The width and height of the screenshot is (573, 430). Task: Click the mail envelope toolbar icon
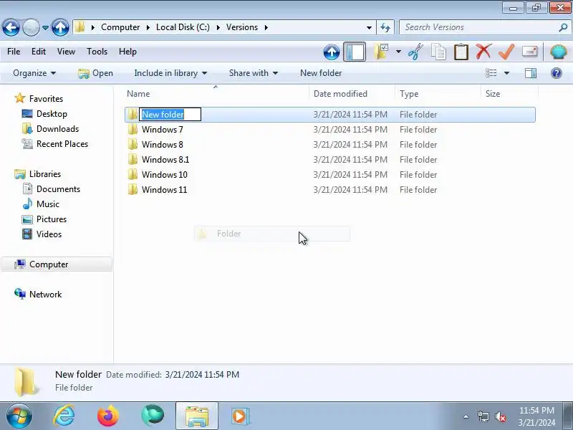529,52
